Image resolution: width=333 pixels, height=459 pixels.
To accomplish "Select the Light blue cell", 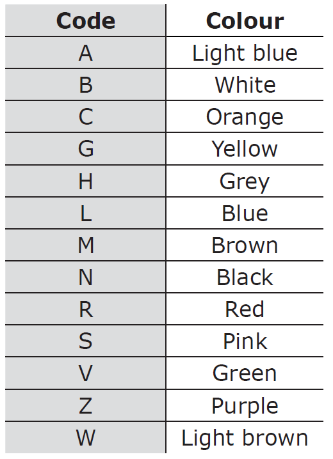I will click(x=245, y=52).
